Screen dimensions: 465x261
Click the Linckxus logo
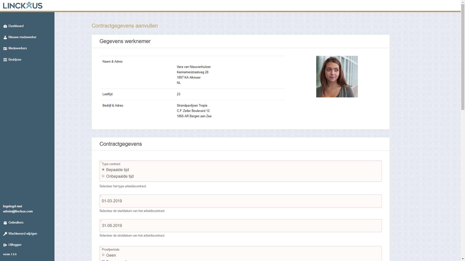(x=23, y=6)
